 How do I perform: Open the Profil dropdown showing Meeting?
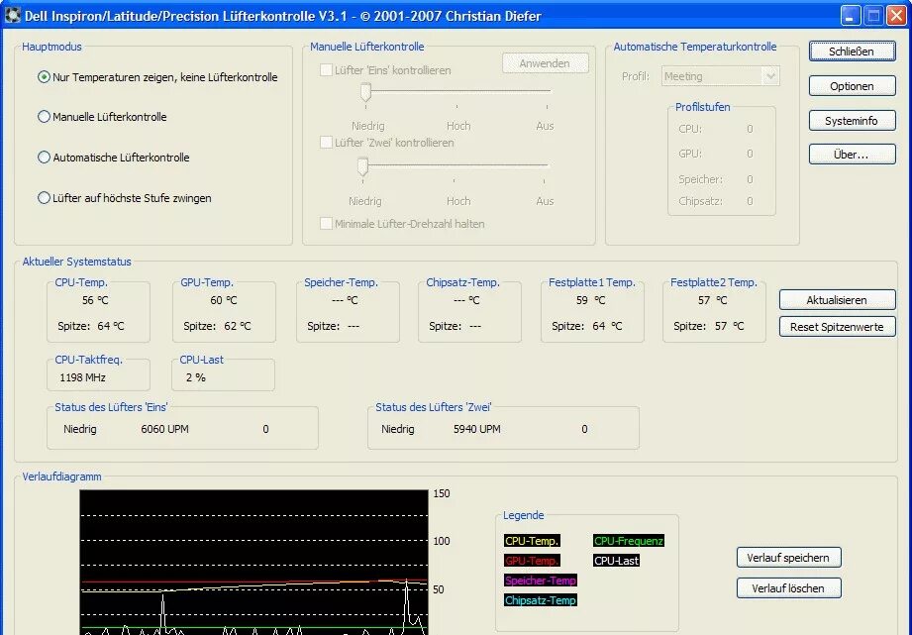coord(720,76)
